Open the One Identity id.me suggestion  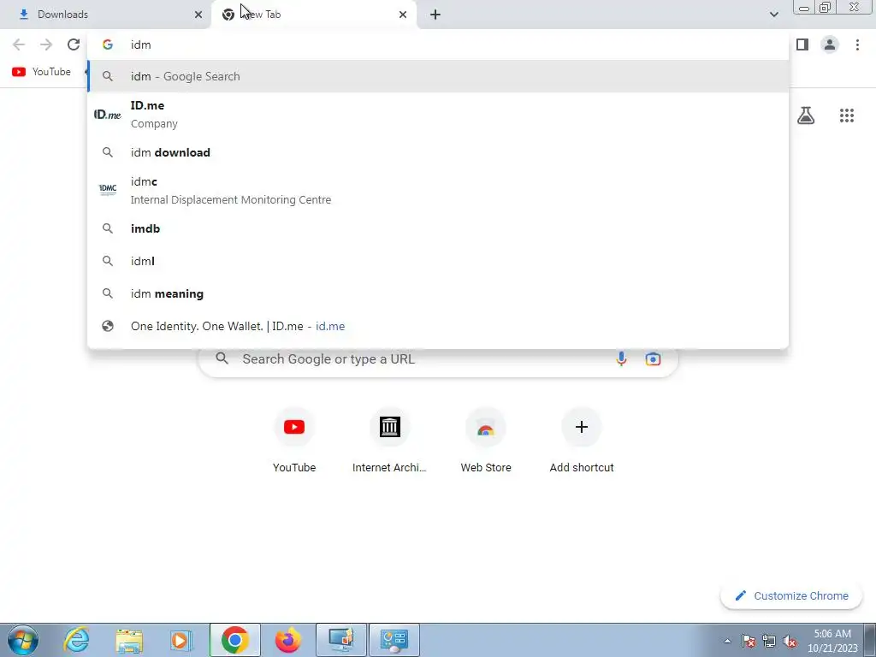438,326
